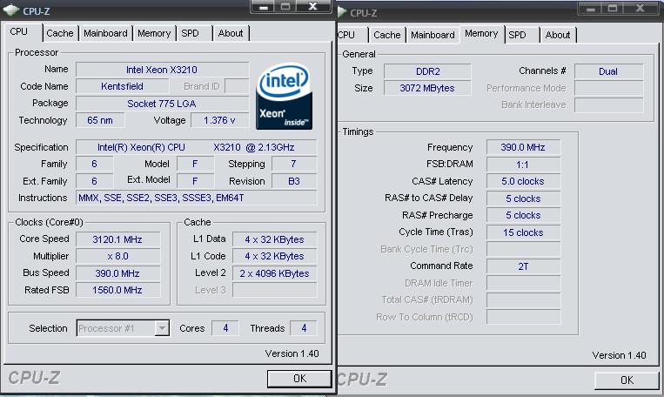Open Cache tab in right CPU-Z window
This screenshot has width=664, height=397.
click(x=387, y=35)
